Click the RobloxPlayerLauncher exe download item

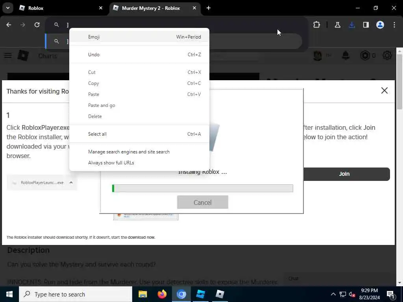click(x=42, y=182)
